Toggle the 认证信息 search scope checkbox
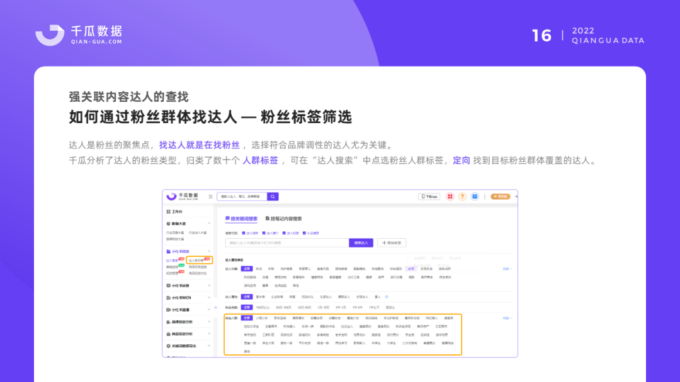680x382 pixels. tap(305, 233)
